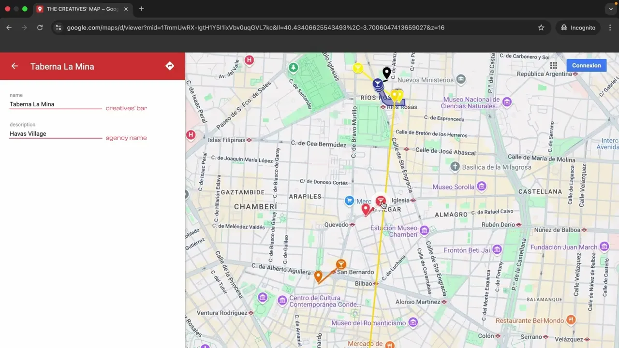Click the Quevedo metro station label
619x348 pixels.
[337, 225]
